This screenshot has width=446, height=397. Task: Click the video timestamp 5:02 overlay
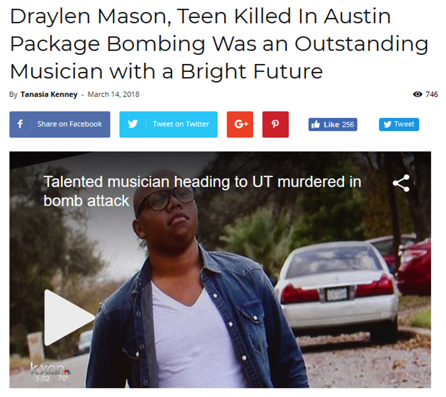click(42, 378)
